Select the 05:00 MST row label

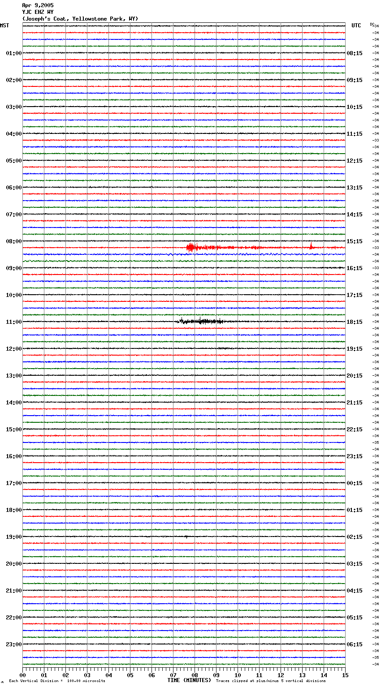coord(14,161)
